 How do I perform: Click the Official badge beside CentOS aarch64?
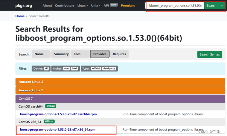click(x=51, y=106)
